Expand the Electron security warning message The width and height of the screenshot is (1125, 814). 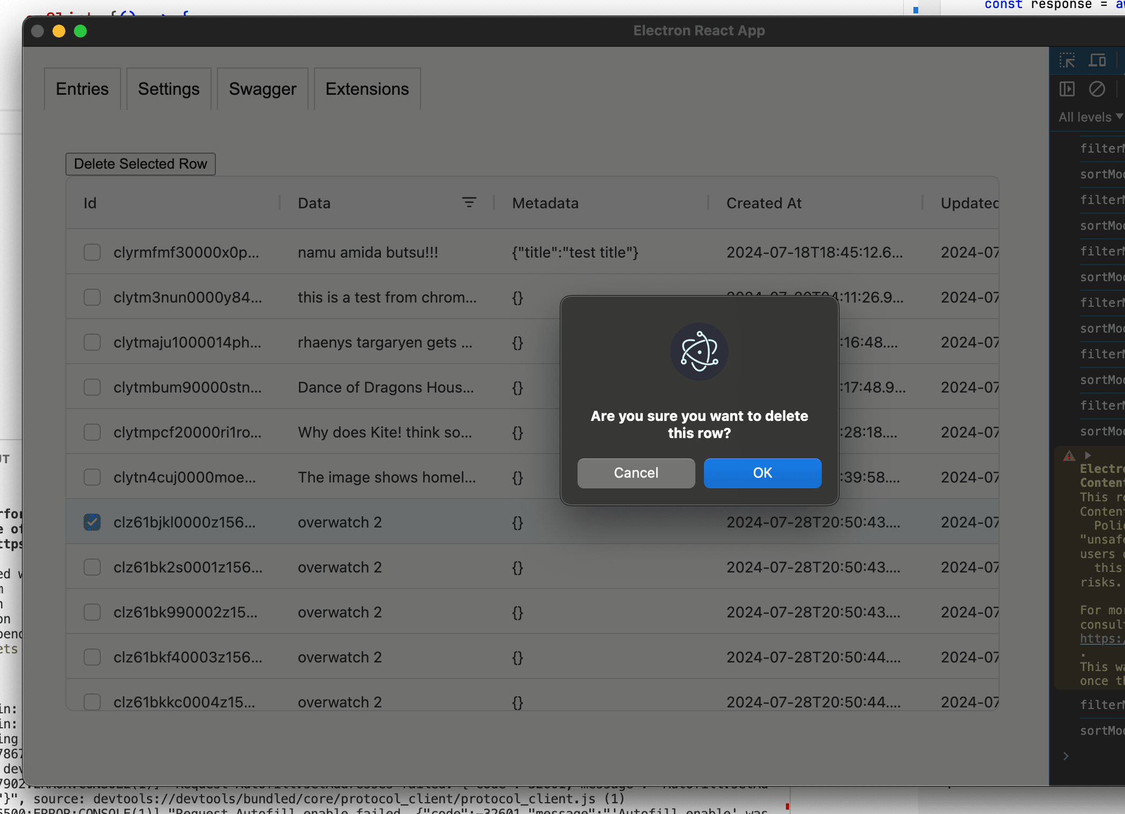coord(1087,455)
